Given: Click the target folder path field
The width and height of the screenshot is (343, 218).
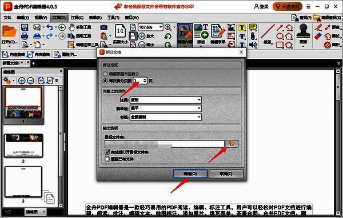Looking at the screenshot, I should (165, 144).
